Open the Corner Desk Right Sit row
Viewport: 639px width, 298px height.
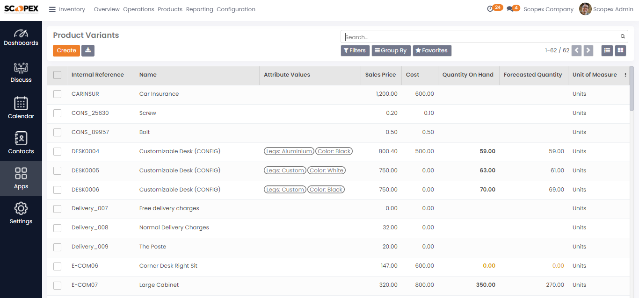point(338,266)
